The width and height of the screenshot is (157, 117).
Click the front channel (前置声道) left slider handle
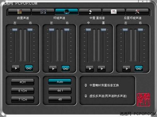(x=15, y=30)
